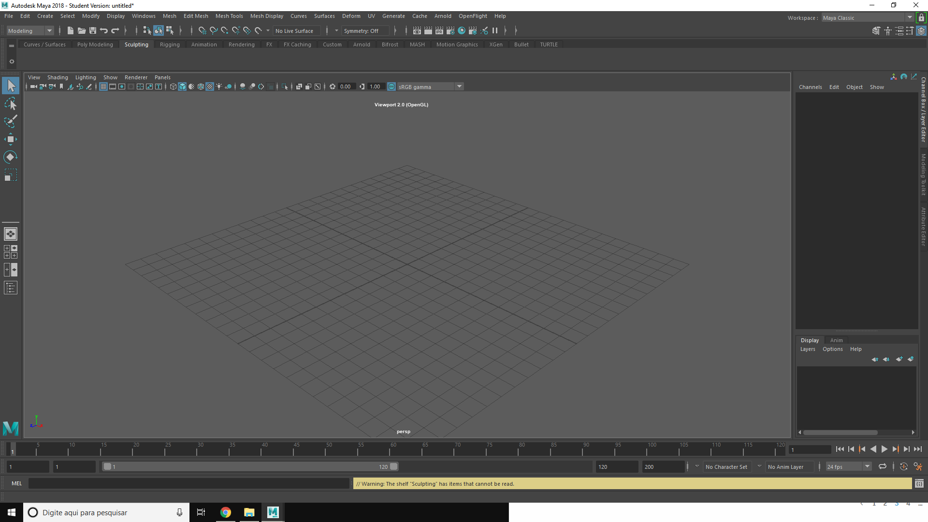Toggle color management ON button
The image size is (928, 522).
click(391, 87)
